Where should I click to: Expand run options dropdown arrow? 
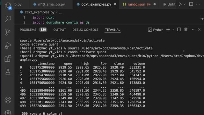click(x=185, y=4)
